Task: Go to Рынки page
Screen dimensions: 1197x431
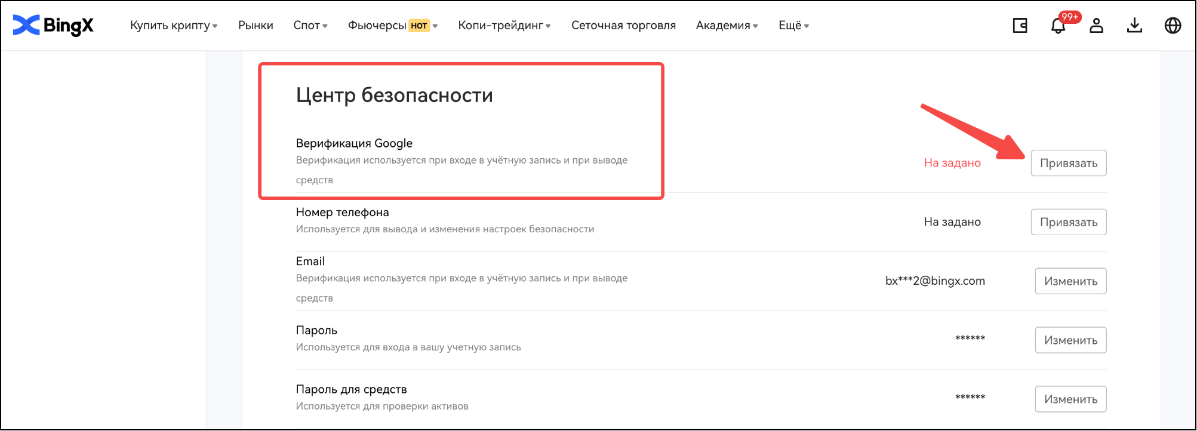Action: [x=256, y=26]
